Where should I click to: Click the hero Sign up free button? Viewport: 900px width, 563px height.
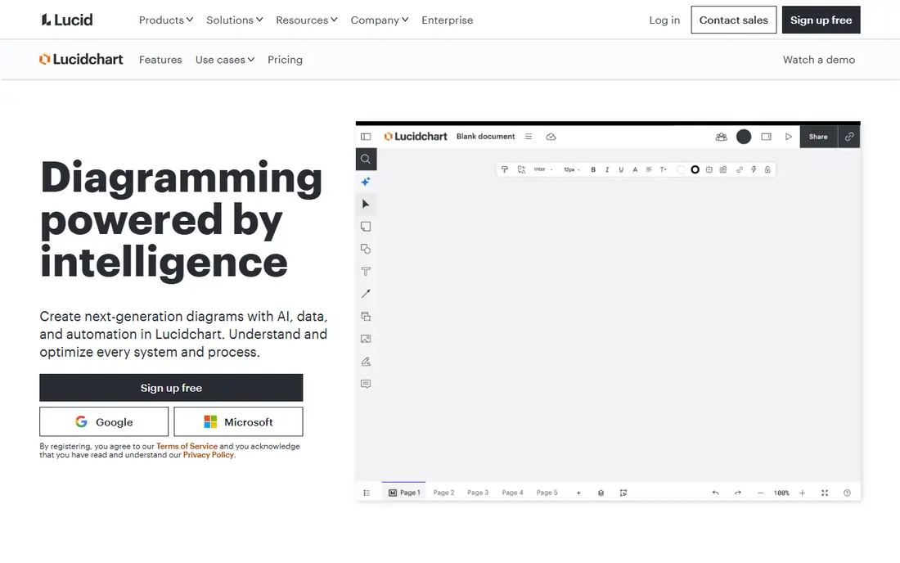point(171,388)
